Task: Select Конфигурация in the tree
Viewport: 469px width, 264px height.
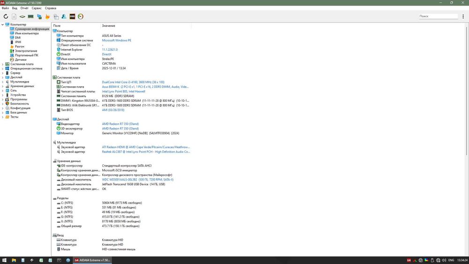Action: tap(20, 108)
